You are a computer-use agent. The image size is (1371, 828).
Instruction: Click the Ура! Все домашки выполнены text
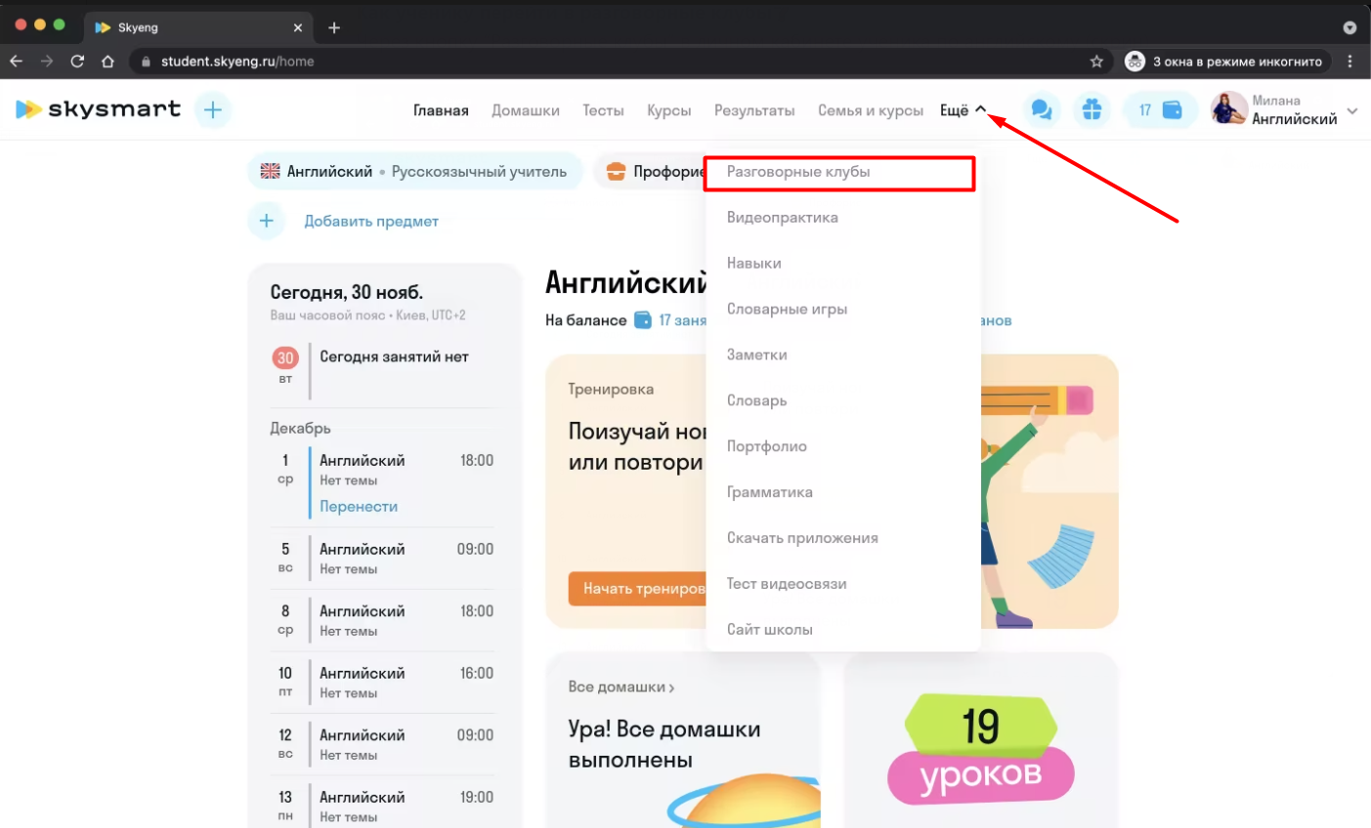[664, 745]
